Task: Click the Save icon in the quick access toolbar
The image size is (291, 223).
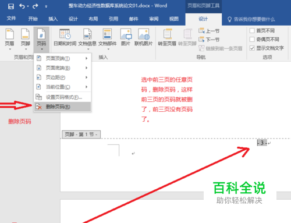Action: pyautogui.click(x=11, y=6)
